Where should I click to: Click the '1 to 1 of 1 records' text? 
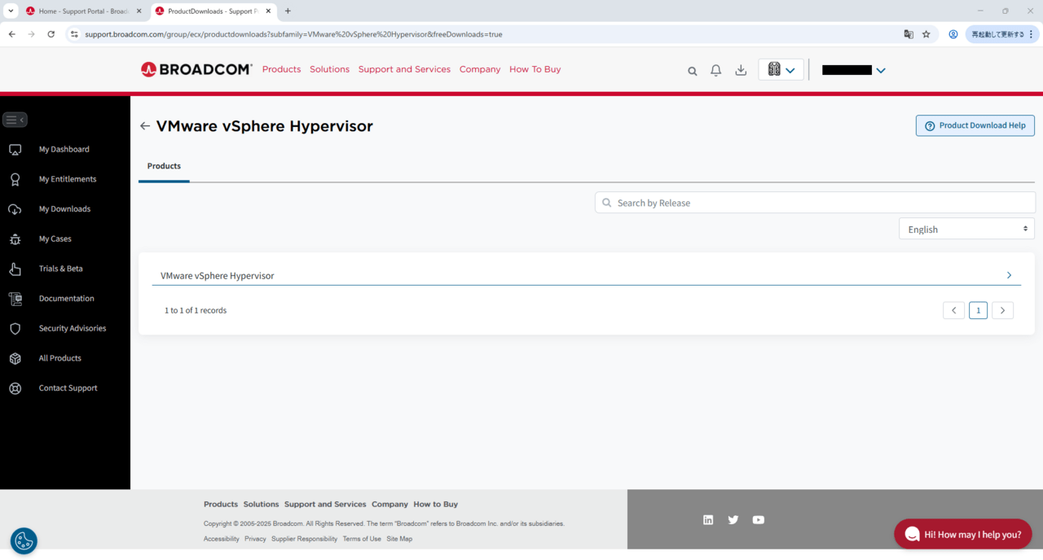click(x=196, y=310)
